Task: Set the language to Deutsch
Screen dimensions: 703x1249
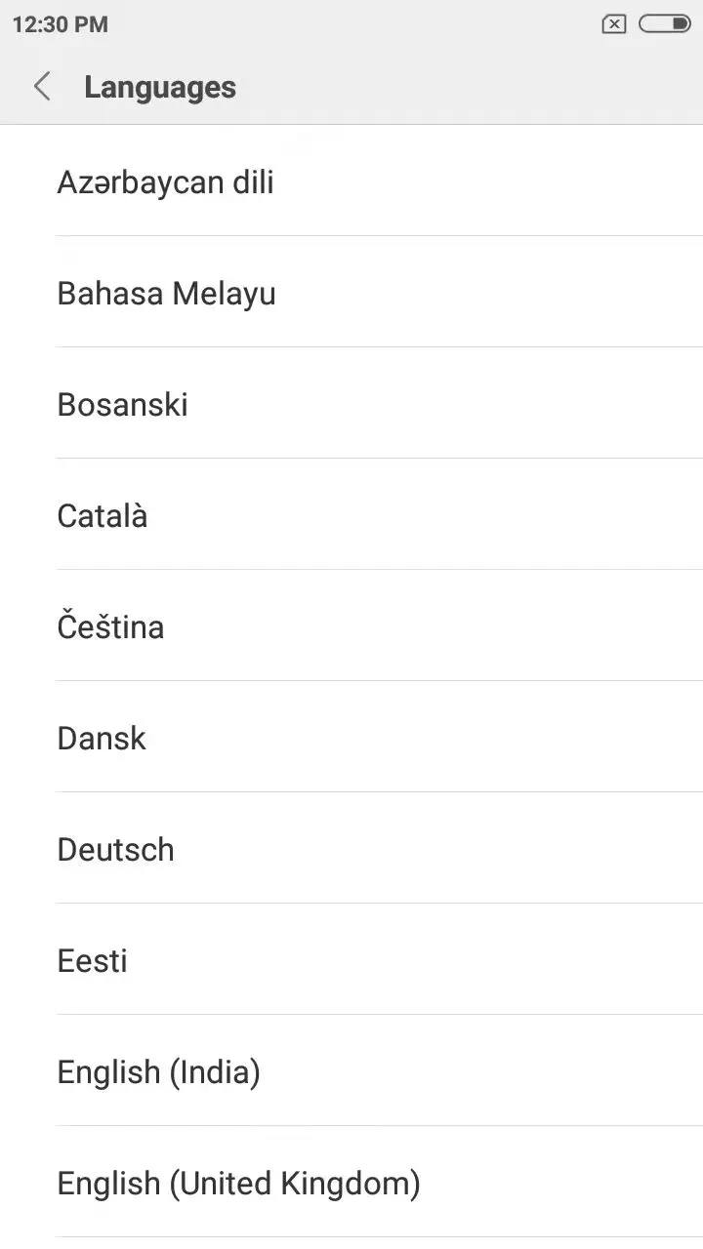Action: (x=116, y=850)
